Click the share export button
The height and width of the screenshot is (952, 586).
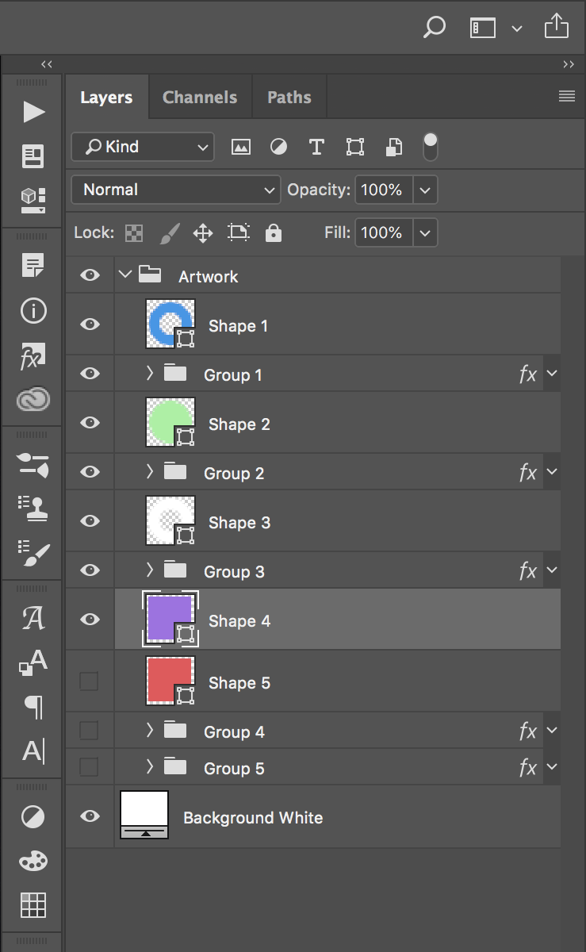tap(557, 27)
